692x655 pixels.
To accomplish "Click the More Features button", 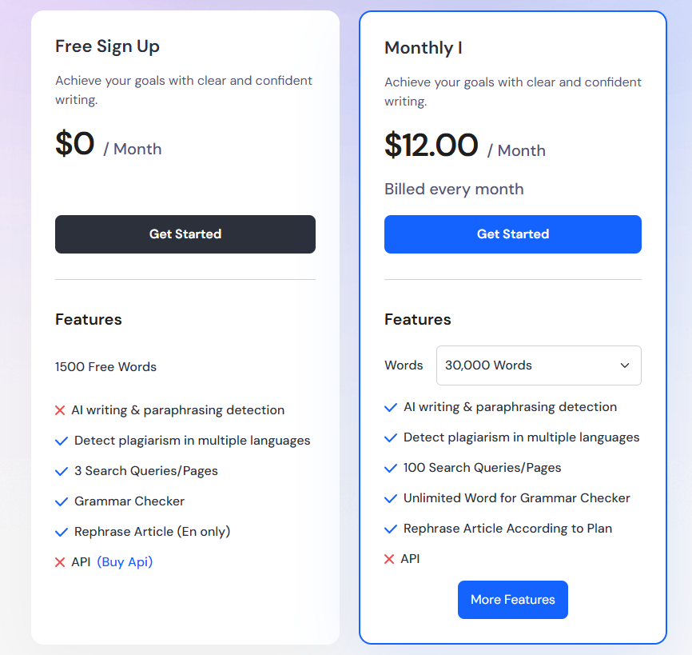I will coord(513,600).
